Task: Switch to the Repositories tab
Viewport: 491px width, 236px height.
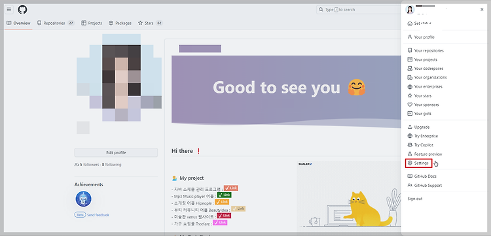Action: click(56, 23)
